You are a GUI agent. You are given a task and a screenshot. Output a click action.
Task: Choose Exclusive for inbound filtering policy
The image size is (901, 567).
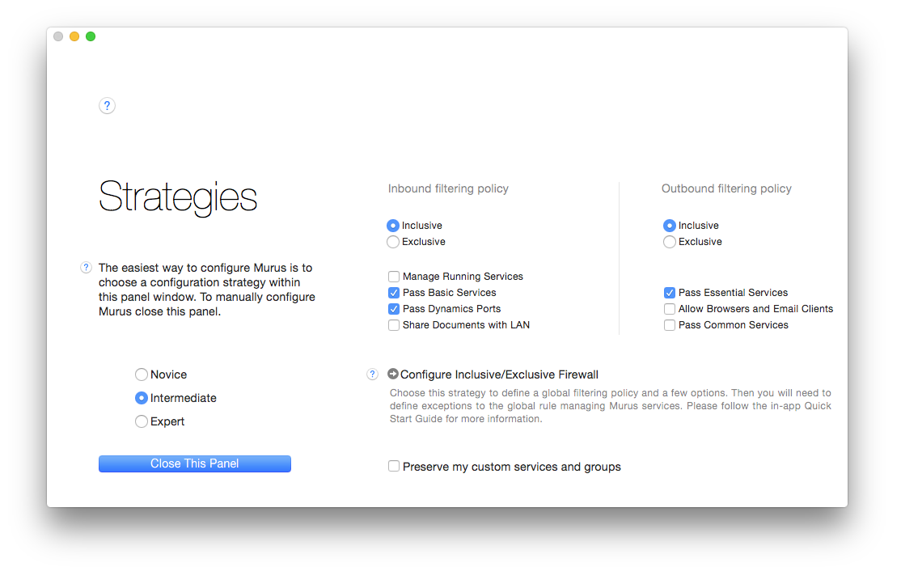(x=393, y=242)
